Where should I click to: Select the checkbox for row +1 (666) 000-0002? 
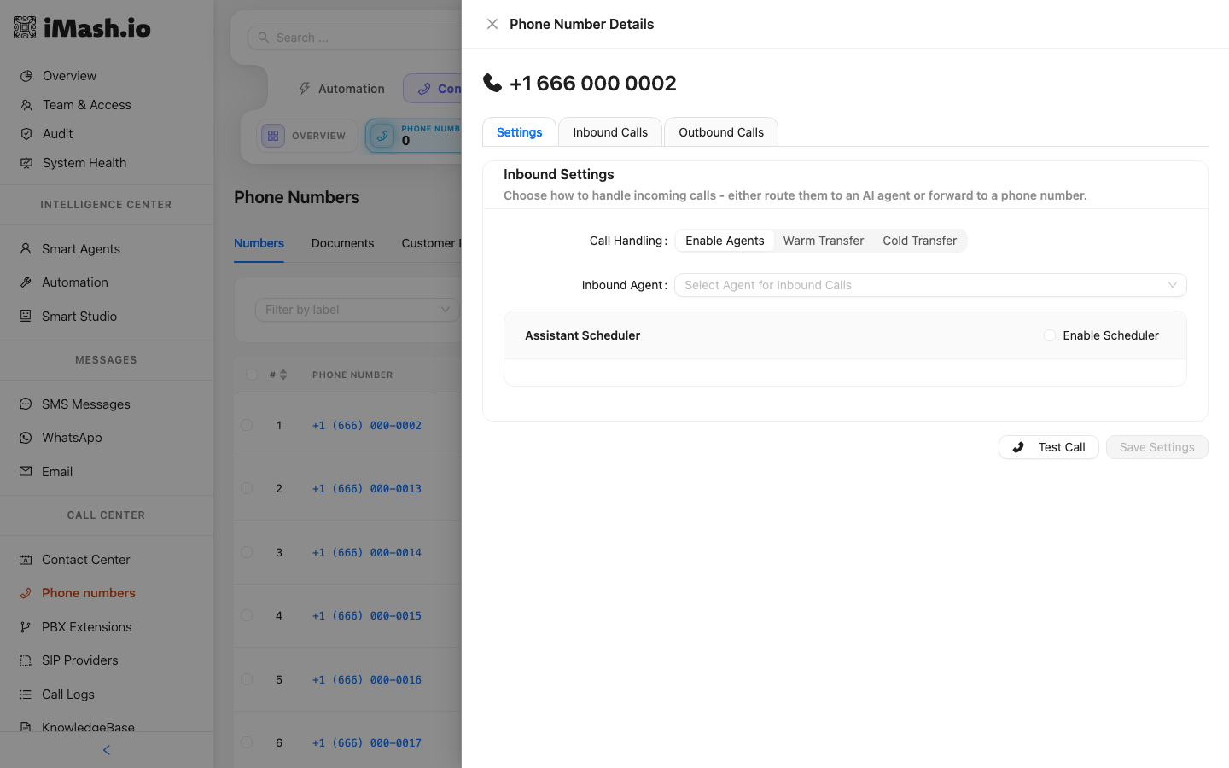pos(247,425)
